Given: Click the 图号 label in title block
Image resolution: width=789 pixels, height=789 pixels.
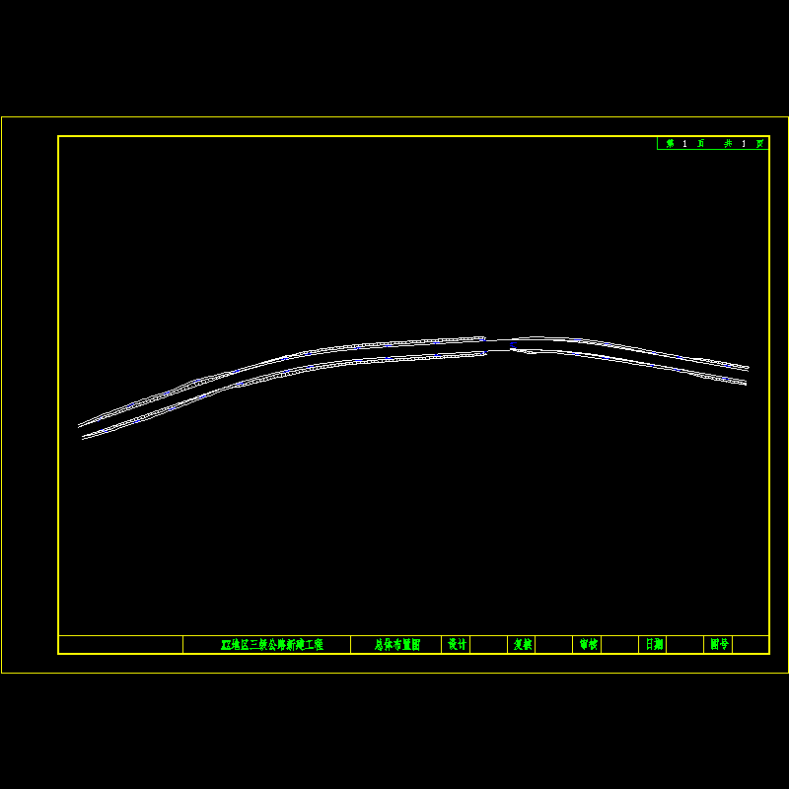Looking at the screenshot, I should (719, 644).
